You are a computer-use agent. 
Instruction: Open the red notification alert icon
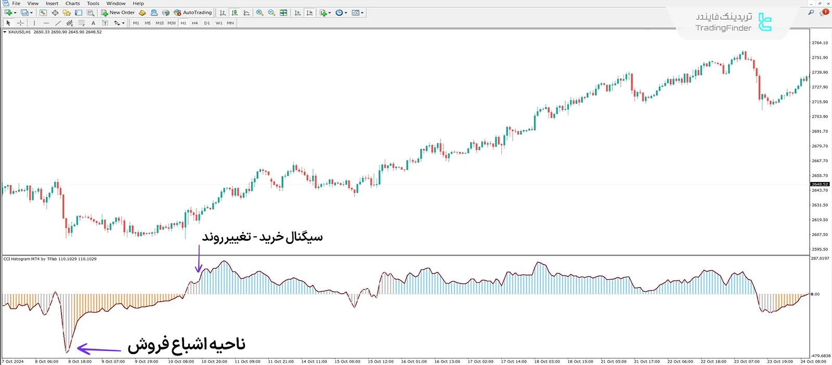824,12
